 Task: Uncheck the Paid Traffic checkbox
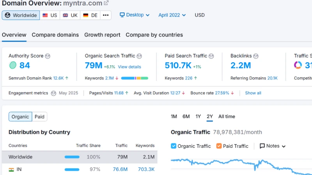[x=219, y=146]
